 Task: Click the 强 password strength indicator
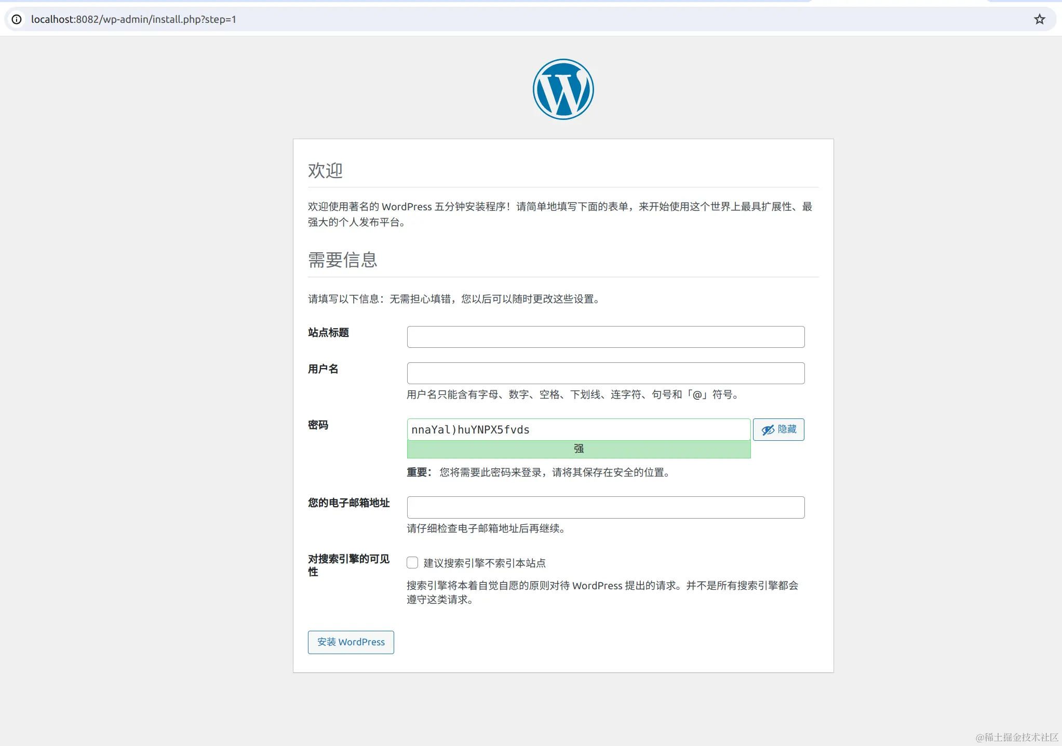(579, 449)
